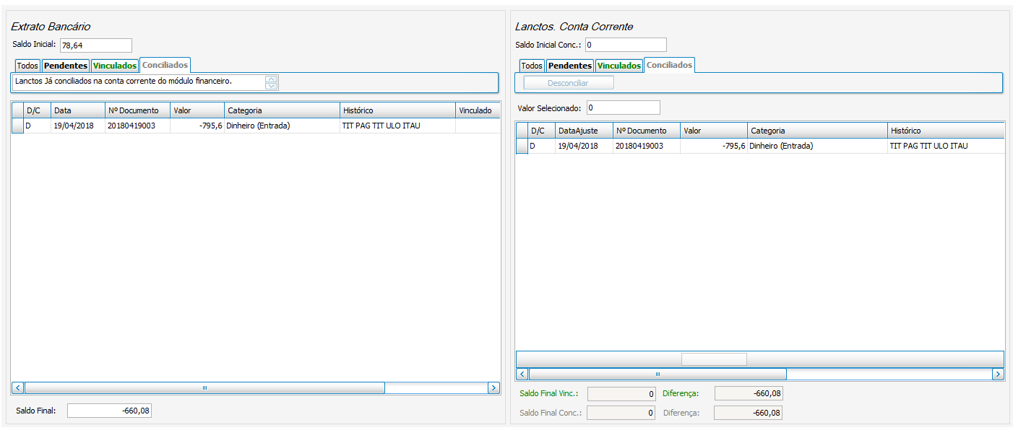The height and width of the screenshot is (438, 1013).
Task: Open Conciliados tab in Extrato Bancário
Action: (x=165, y=65)
